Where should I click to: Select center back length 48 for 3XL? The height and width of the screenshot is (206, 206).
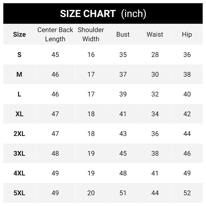55,153
